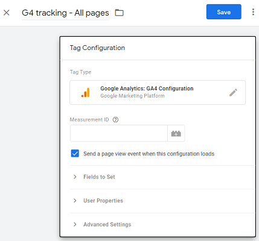Expand the User Properties section
259x241 pixels.
(162, 201)
